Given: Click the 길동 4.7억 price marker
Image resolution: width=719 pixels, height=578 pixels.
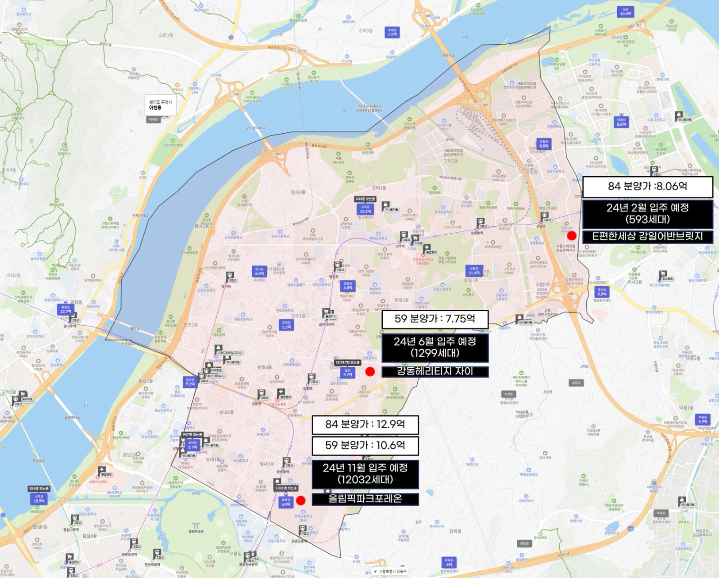Looking at the screenshot, I should [x=347, y=372].
